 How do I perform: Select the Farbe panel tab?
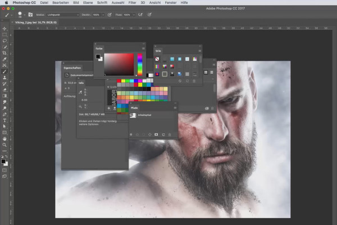99,49
